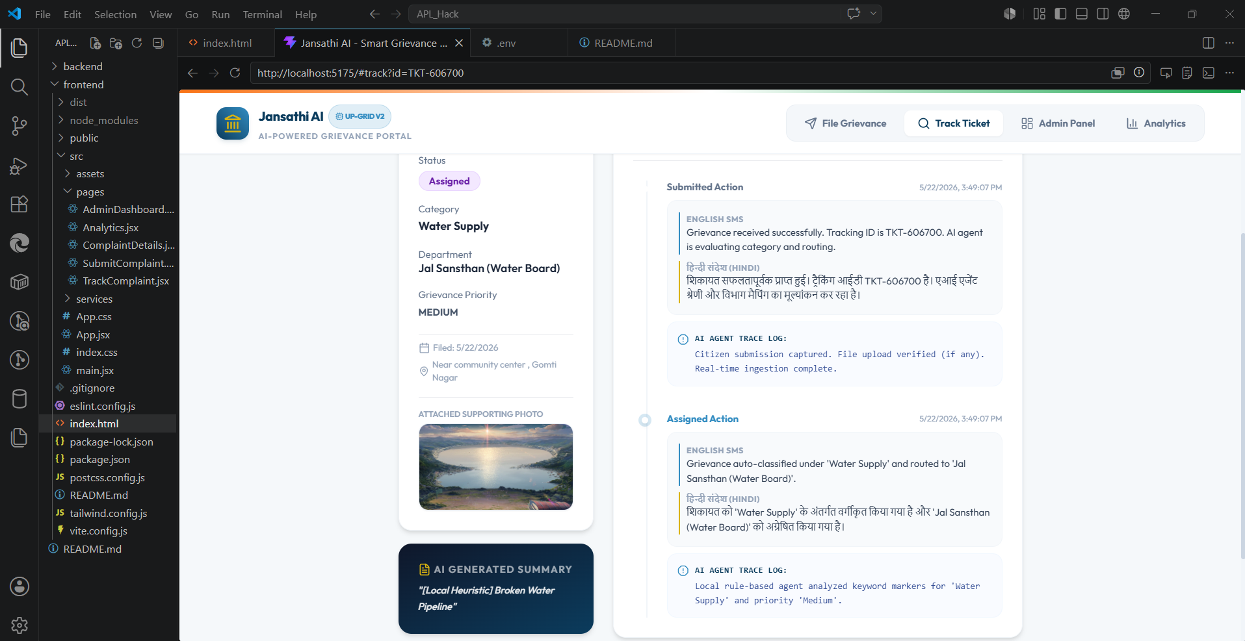Open the Accounts menu in the activity bar
The height and width of the screenshot is (641, 1245).
tap(20, 586)
